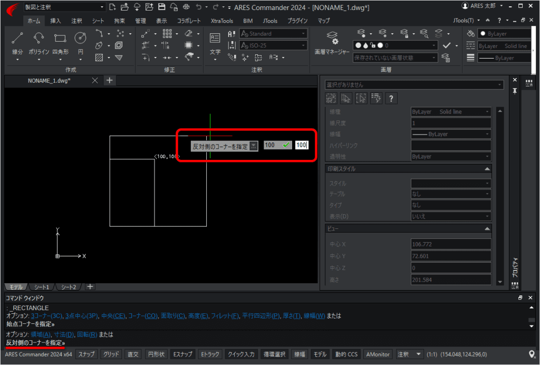Open the 注釈 ribbon tab

pyautogui.click(x=76, y=21)
